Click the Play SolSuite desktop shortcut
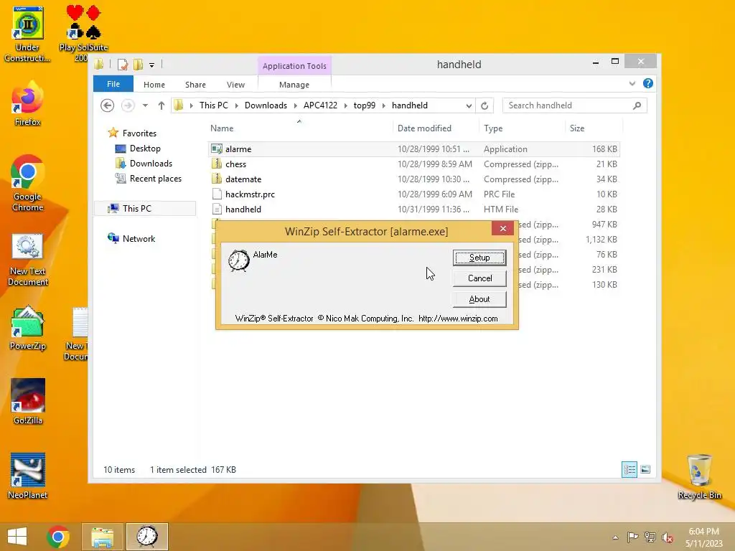This screenshot has height=551, width=735. pyautogui.click(x=83, y=33)
